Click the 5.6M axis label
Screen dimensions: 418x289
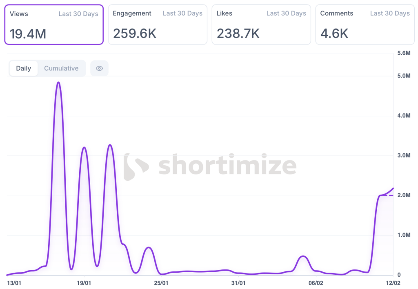click(404, 53)
